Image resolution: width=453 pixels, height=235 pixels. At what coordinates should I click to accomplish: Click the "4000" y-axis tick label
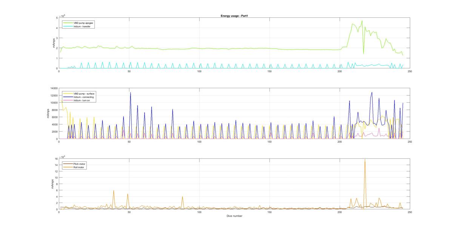[x=54, y=124]
